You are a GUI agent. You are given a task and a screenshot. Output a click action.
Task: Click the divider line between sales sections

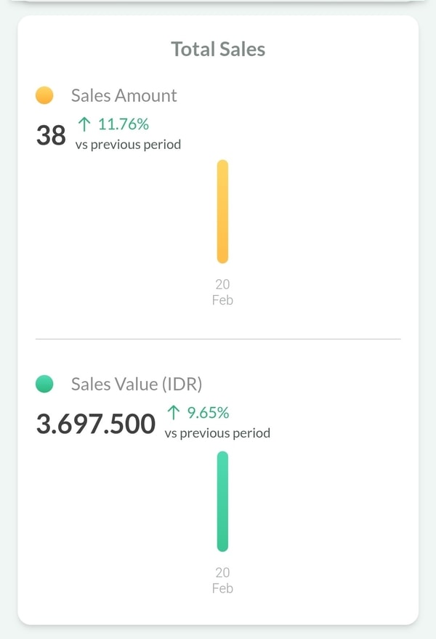tap(218, 339)
